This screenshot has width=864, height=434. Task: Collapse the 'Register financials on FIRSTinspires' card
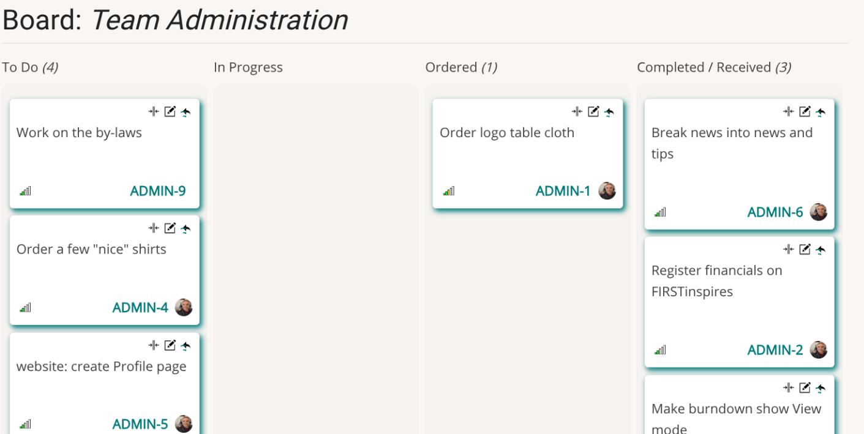tap(789, 249)
